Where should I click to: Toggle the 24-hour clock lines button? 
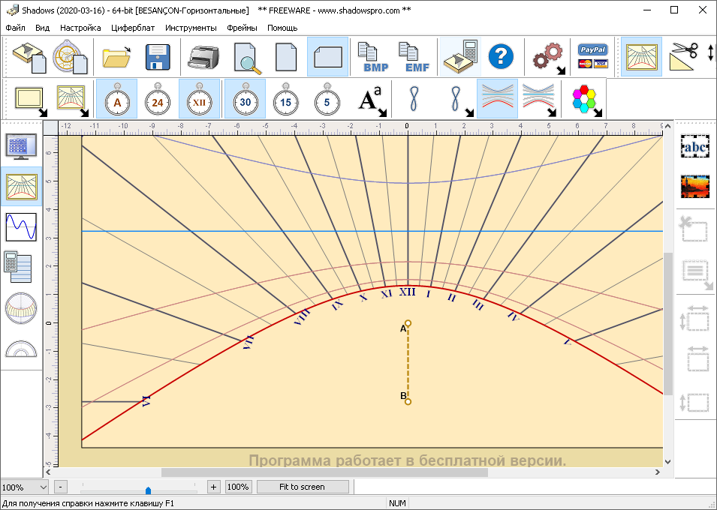coord(158,99)
